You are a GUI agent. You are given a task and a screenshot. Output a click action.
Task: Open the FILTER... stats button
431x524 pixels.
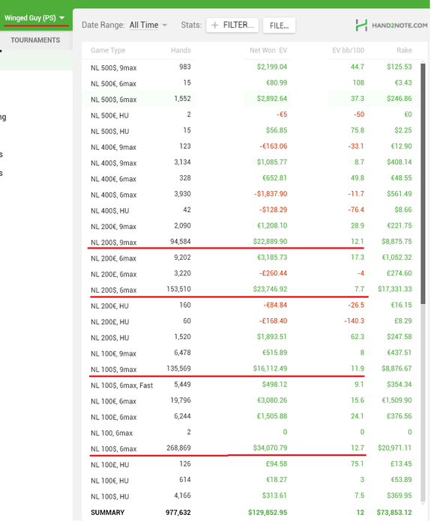click(x=232, y=25)
